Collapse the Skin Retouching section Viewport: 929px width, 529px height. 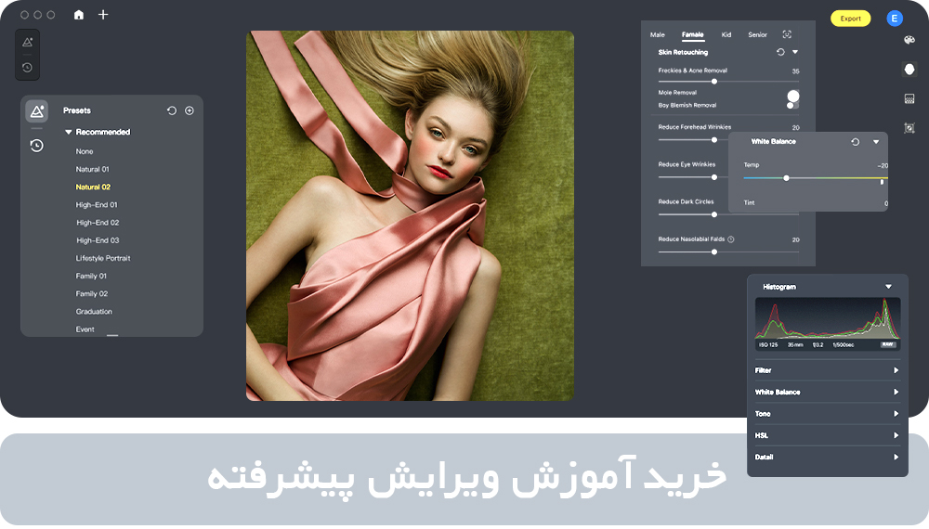(x=795, y=52)
